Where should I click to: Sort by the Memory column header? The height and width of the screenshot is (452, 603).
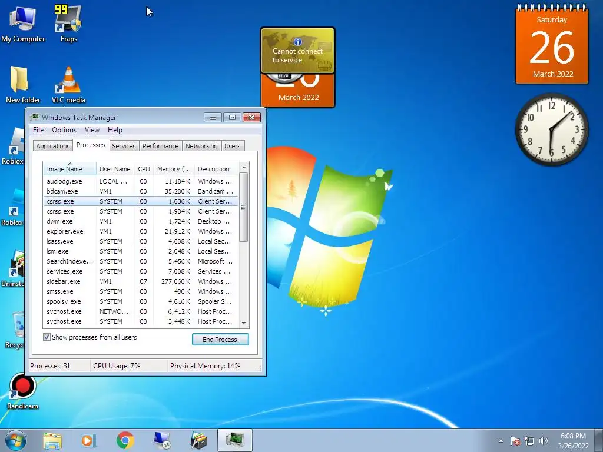click(x=174, y=169)
